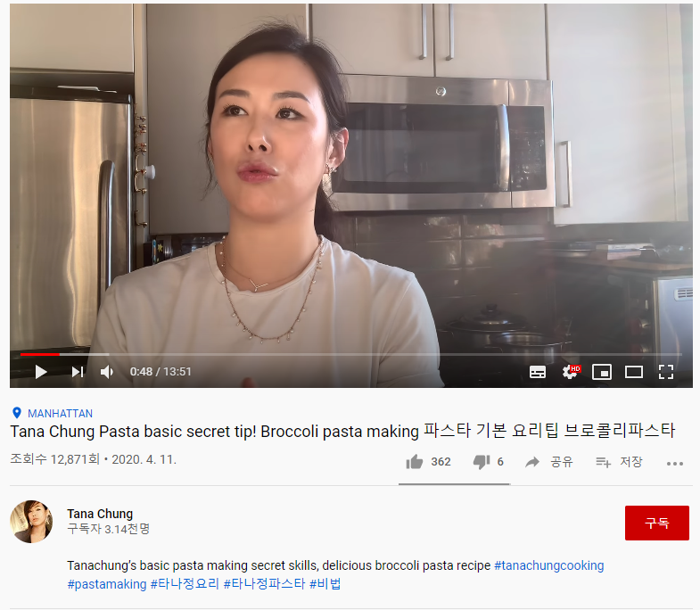Like the video with thumbs up

coord(428,462)
